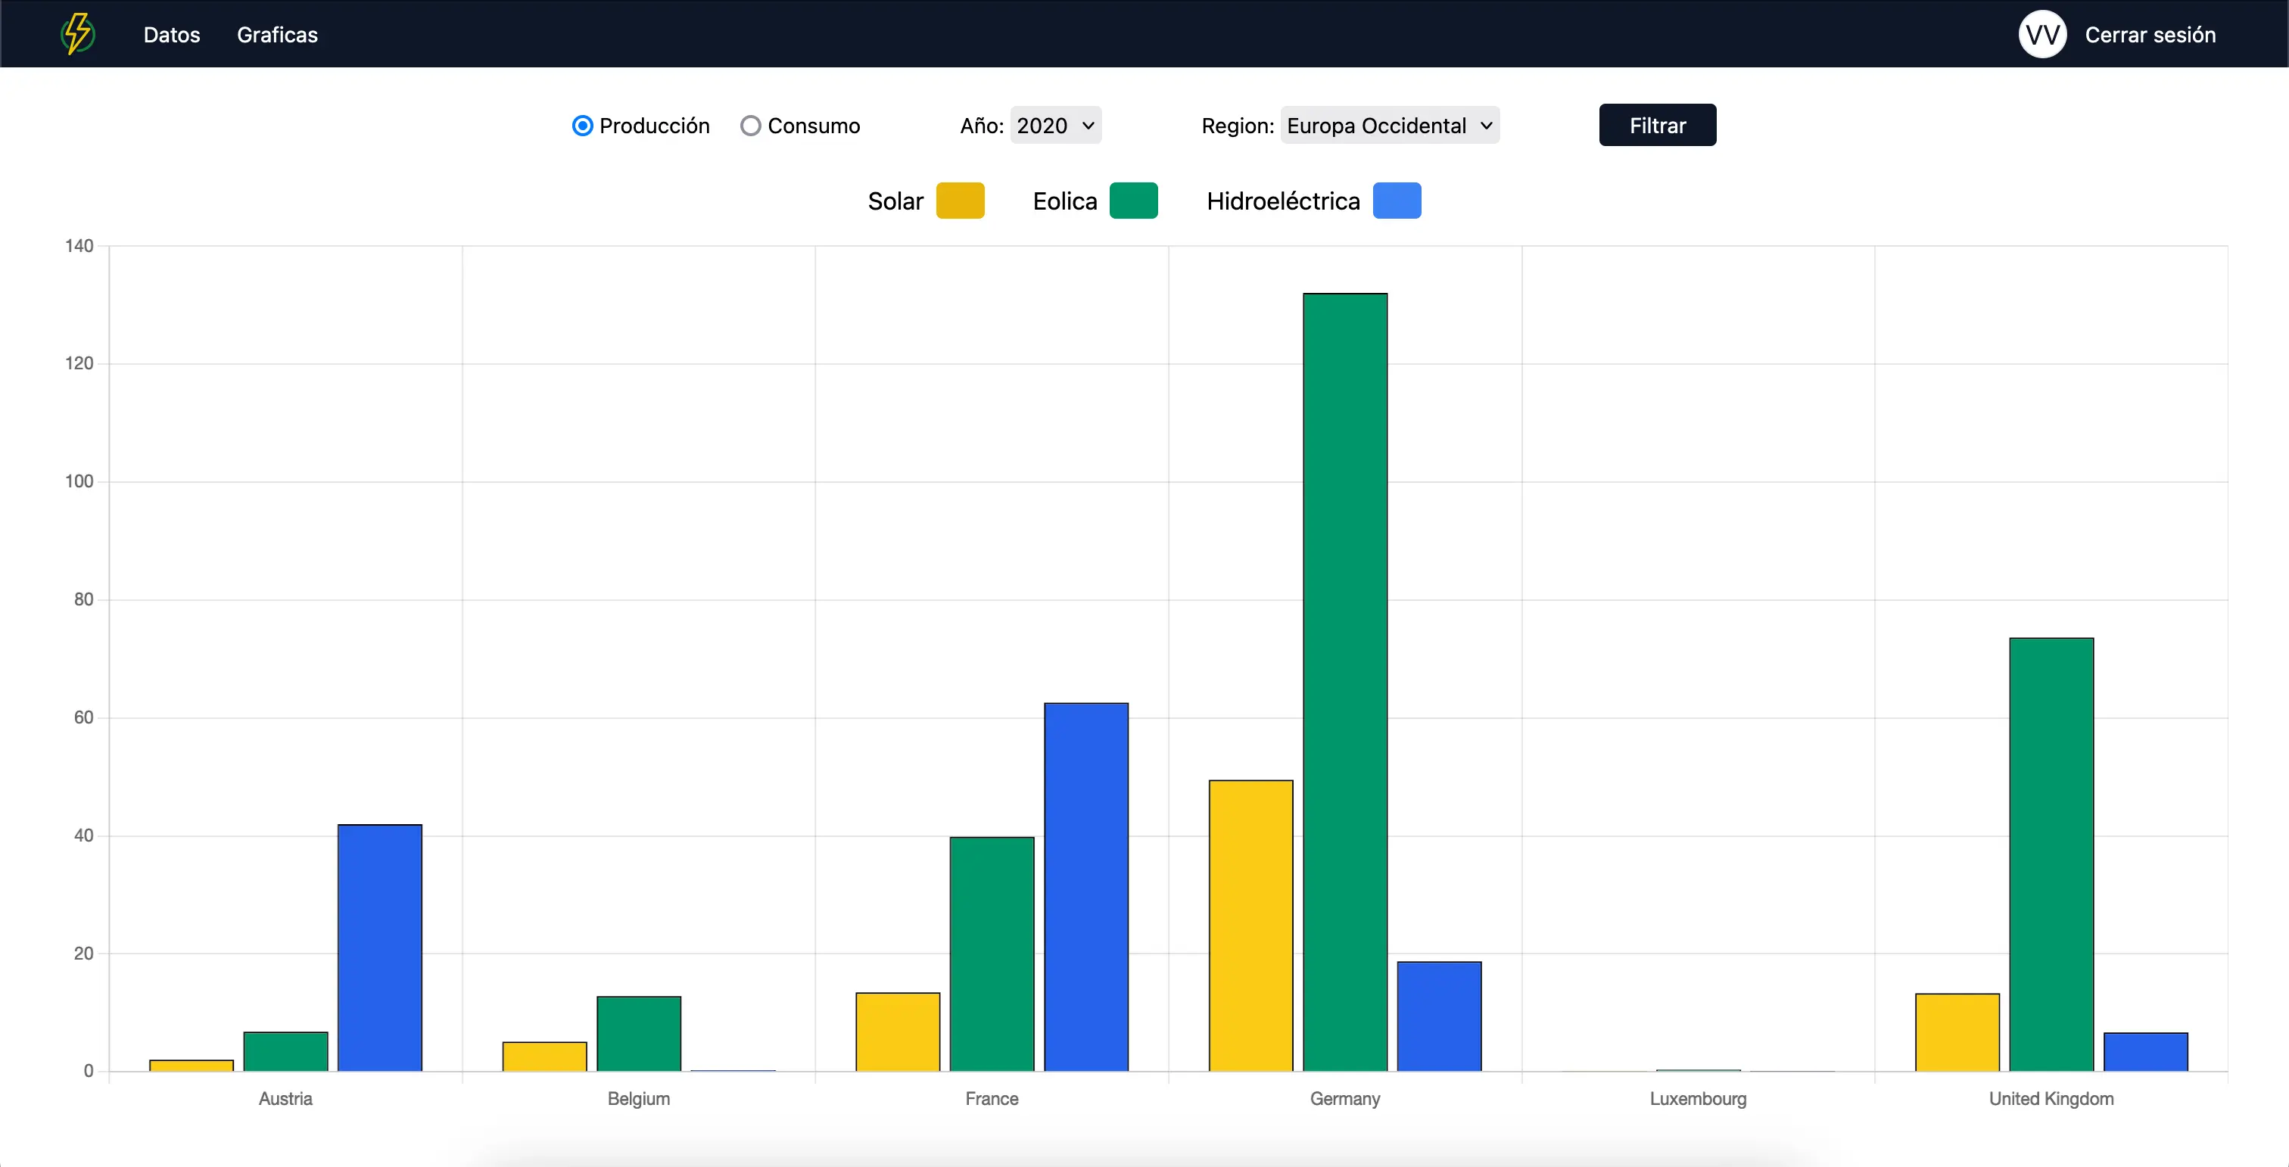Open the Año 2020 dropdown
Image resolution: width=2289 pixels, height=1167 pixels.
(x=1056, y=125)
